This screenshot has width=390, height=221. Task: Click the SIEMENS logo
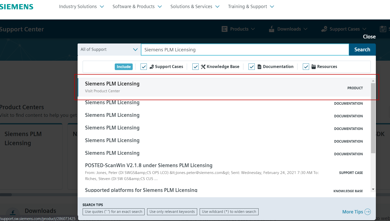point(16,7)
